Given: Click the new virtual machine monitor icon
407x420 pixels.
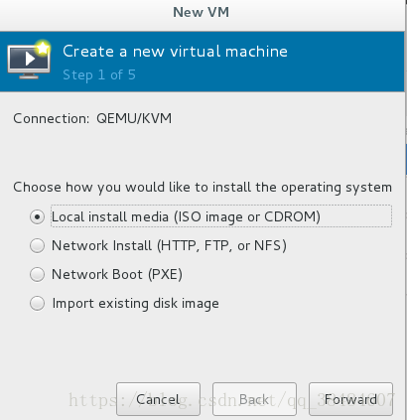Looking at the screenshot, I should click(29, 60).
